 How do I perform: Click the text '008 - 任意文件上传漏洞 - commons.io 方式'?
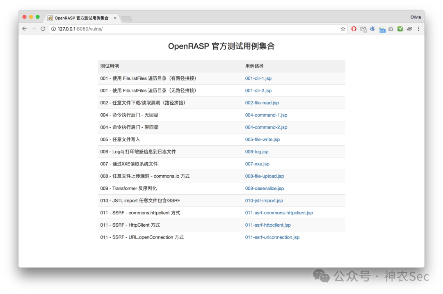tap(145, 176)
